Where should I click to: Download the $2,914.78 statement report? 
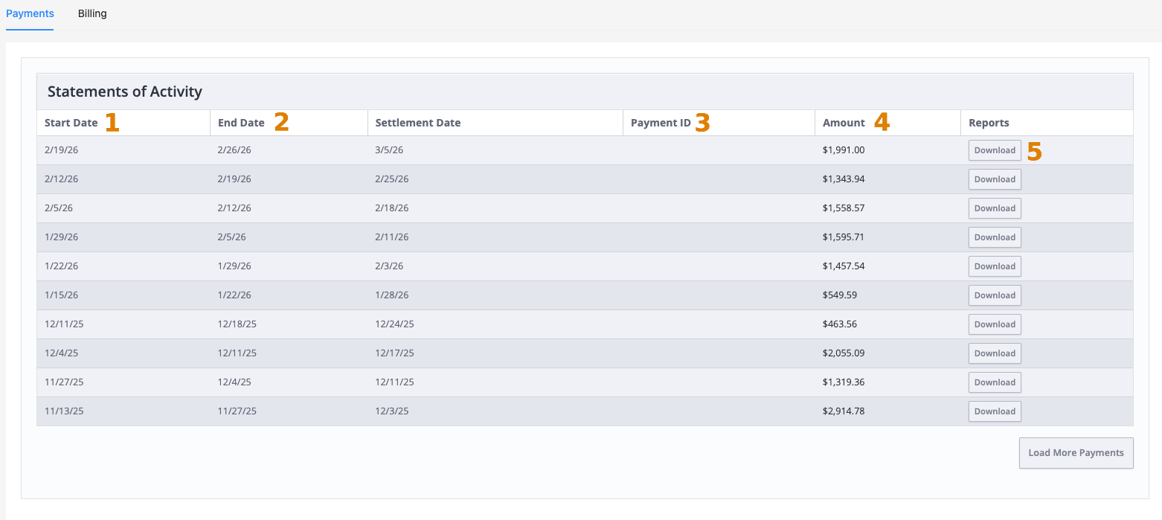click(x=995, y=411)
